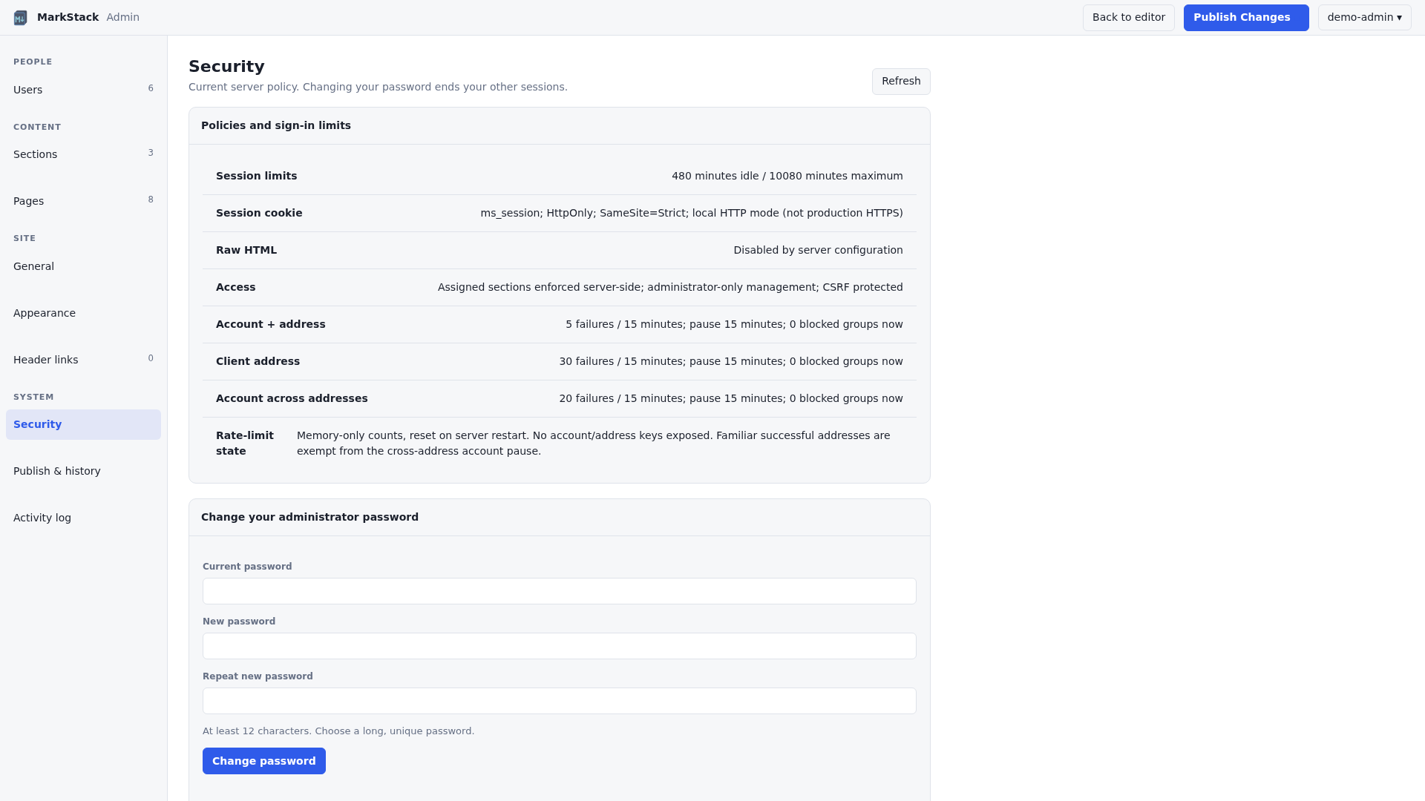
Task: Open the demo-admin account dropdown
Action: pos(1364,18)
